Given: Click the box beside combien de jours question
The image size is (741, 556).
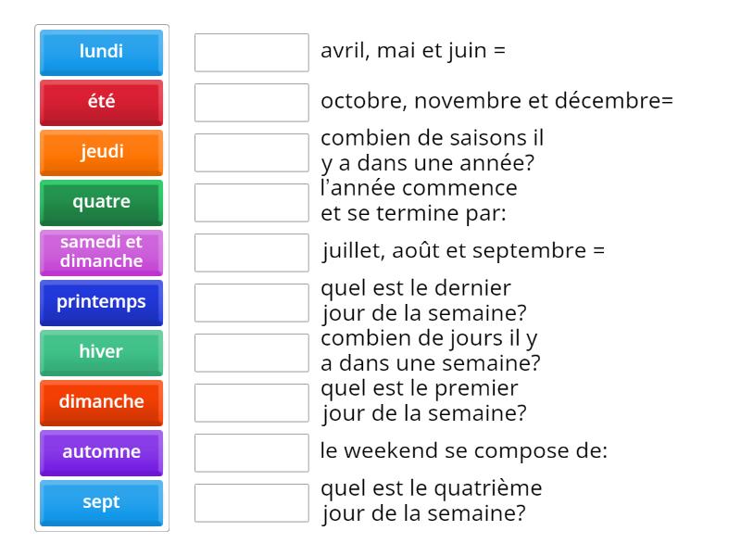Looking at the screenshot, I should click(x=251, y=352).
